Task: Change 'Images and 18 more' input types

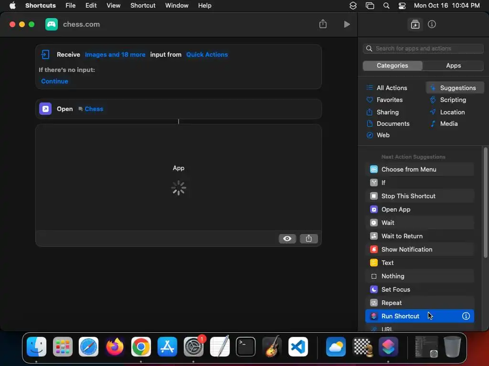Action: point(115,54)
